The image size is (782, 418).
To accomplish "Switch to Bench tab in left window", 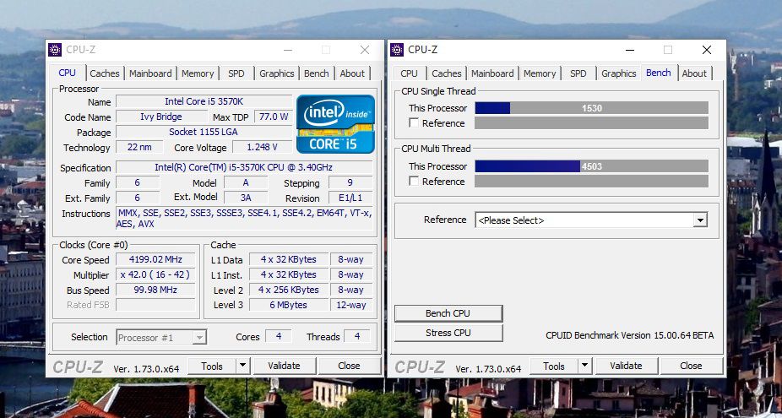I will (317, 73).
